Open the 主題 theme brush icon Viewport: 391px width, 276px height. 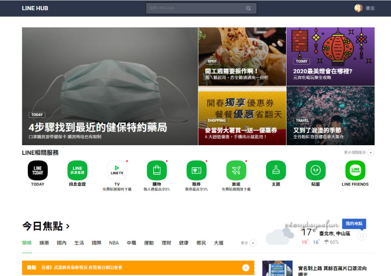point(276,170)
